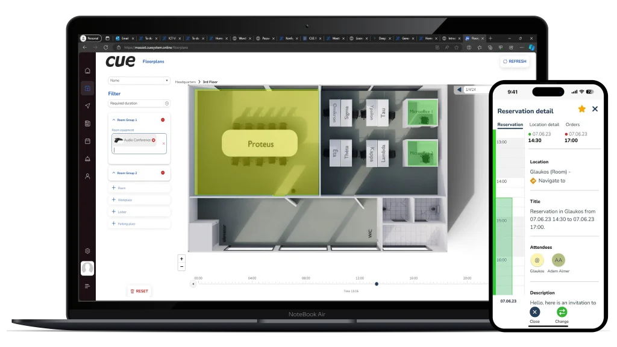Open the calendar icon in sidebar
The height and width of the screenshot is (347, 617).
(87, 141)
